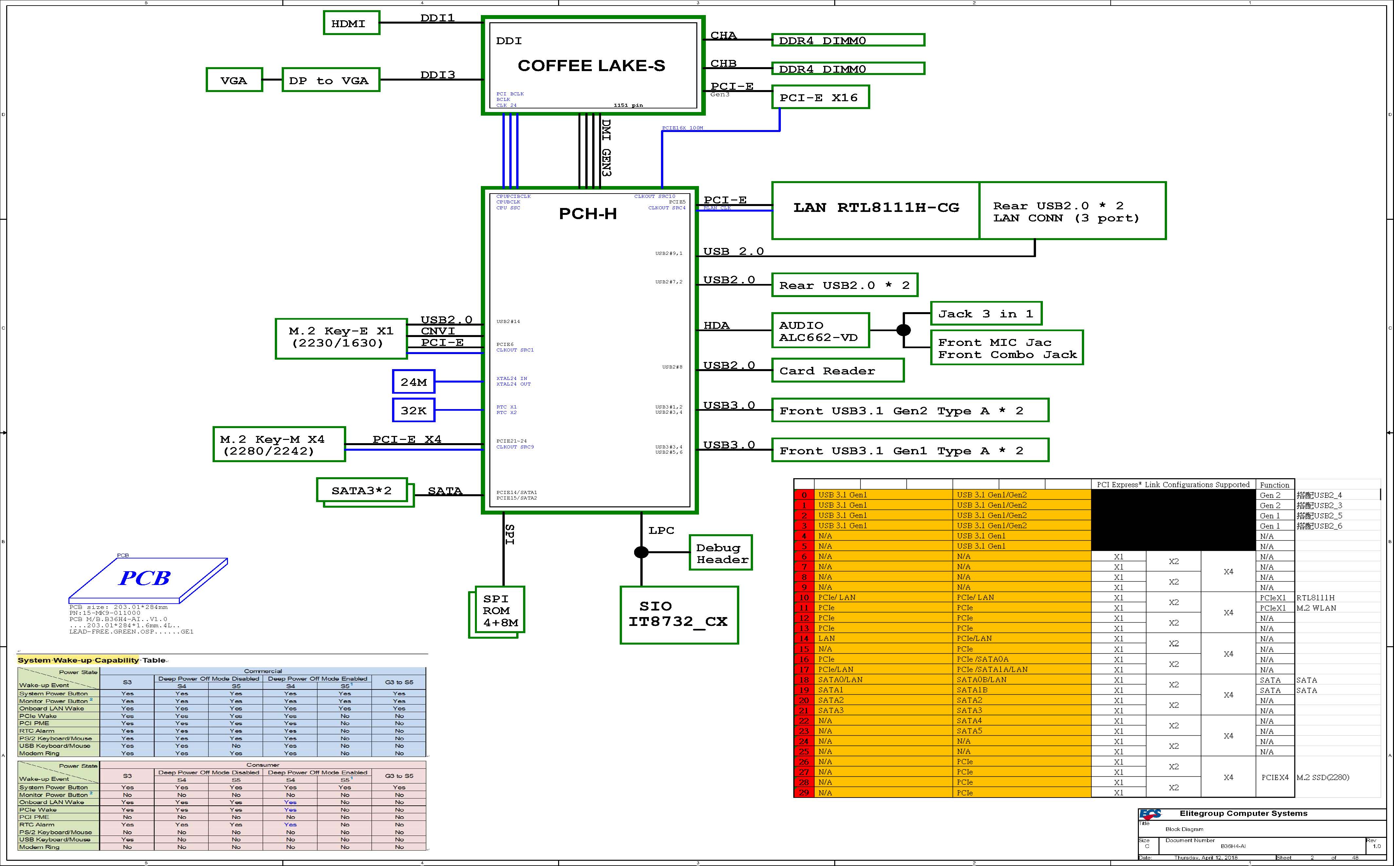This screenshot has height=866, width=1394.
Task: Click the PCI-E X4 bus label
Action: point(406,439)
